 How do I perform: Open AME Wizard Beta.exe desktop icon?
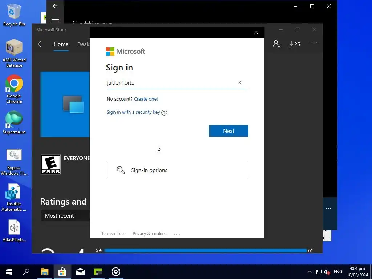tap(14, 53)
